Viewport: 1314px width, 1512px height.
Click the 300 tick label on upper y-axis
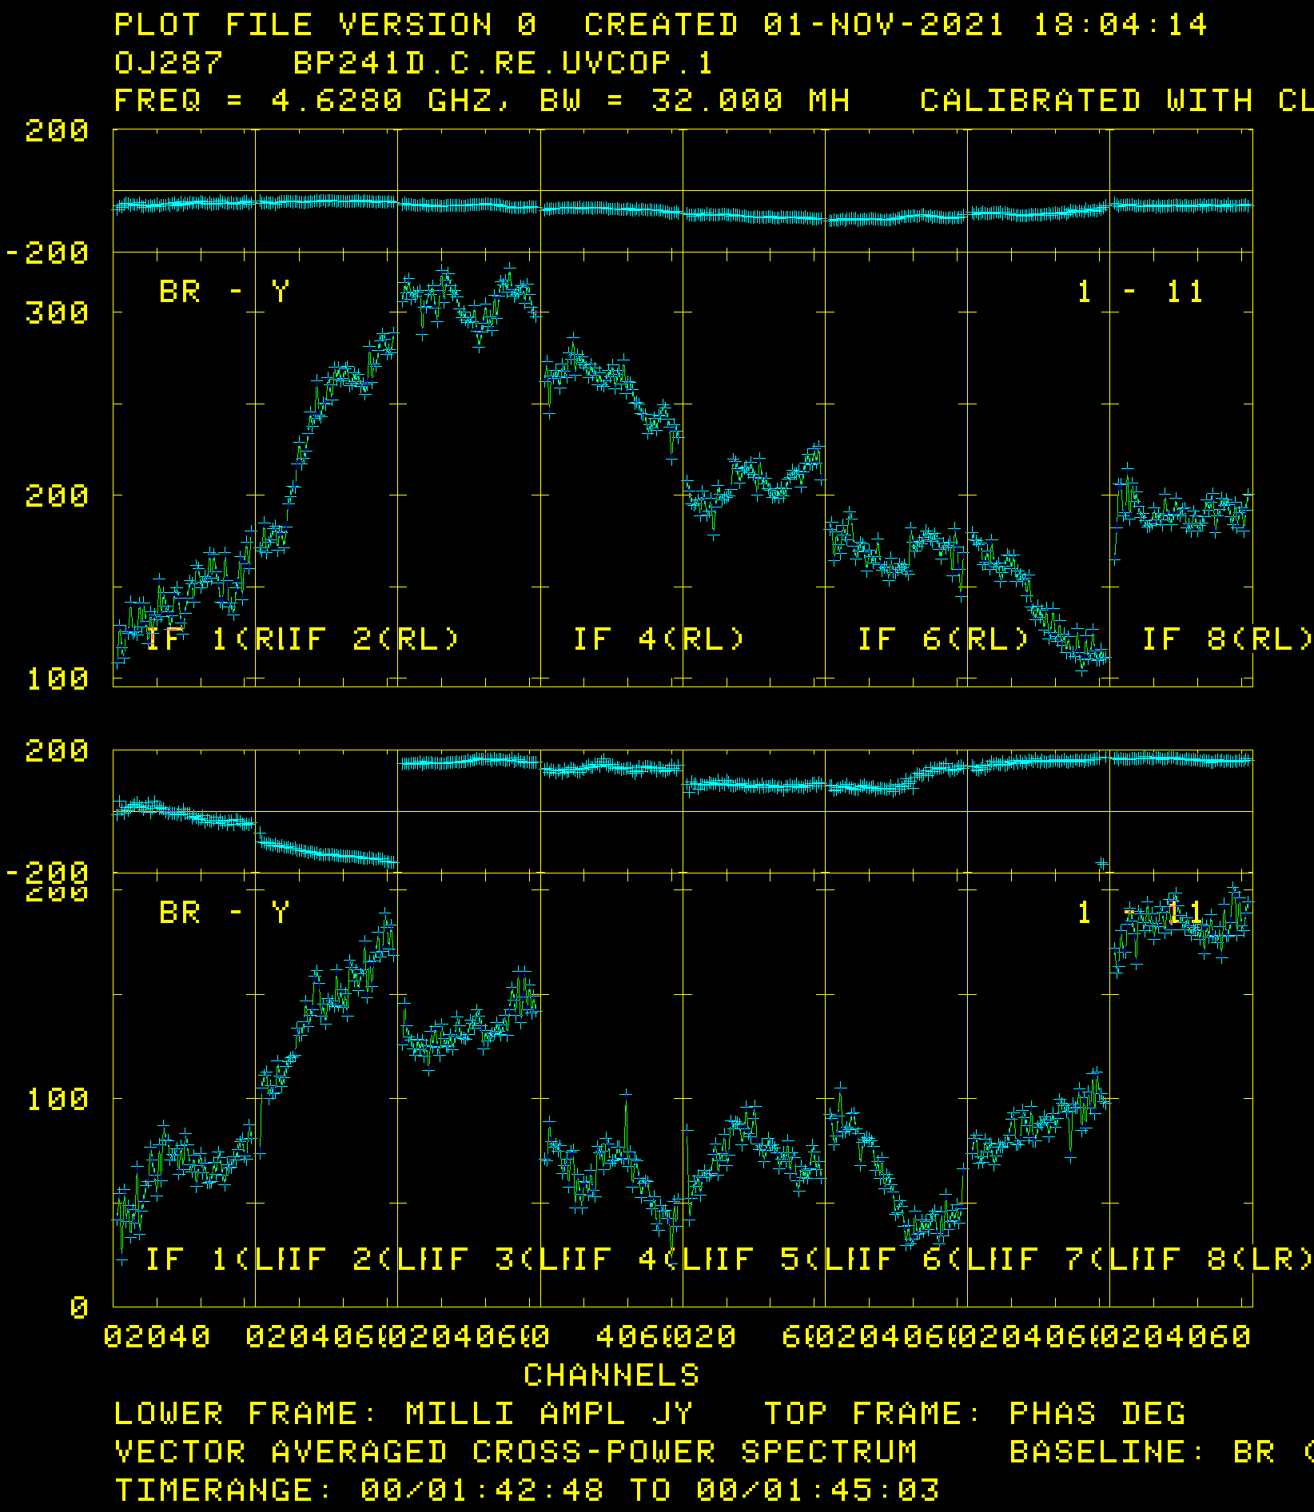pyautogui.click(x=57, y=313)
